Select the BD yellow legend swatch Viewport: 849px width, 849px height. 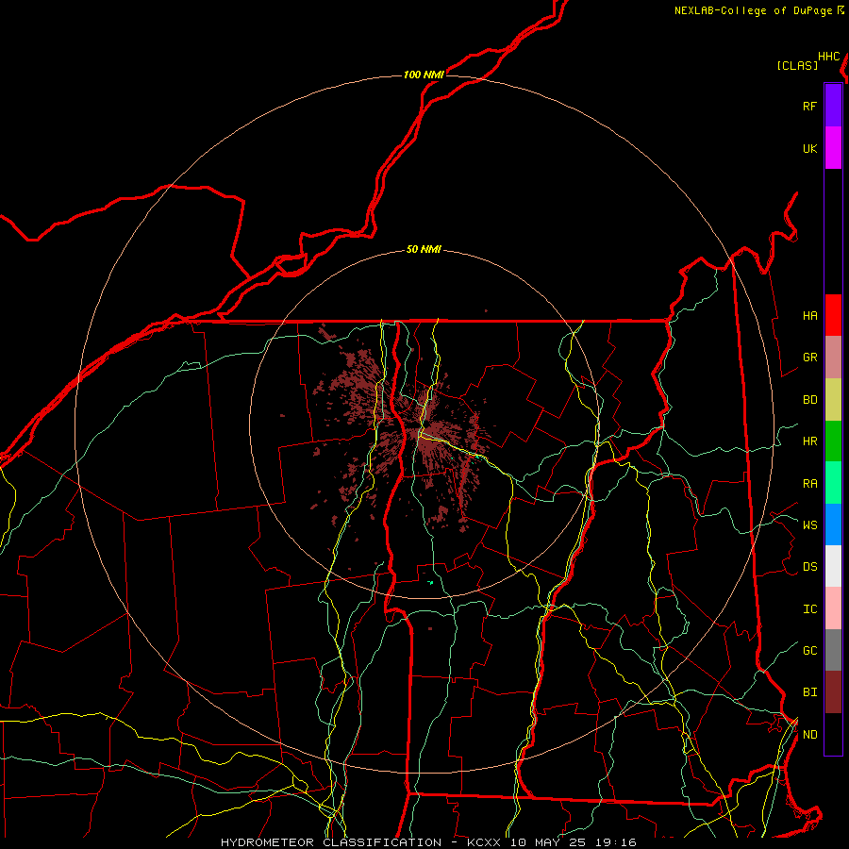[833, 400]
